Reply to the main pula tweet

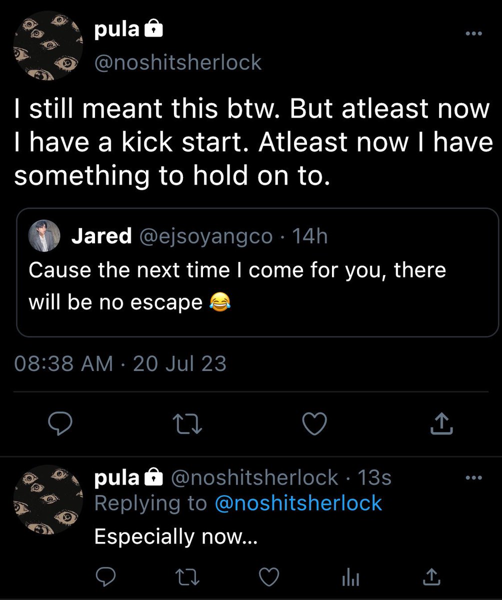coord(60,424)
